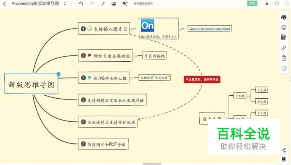Collapse the upper 子主题 branch toggle
Image resolution: width=291 pixels, height=165 pixels.
[248, 96]
